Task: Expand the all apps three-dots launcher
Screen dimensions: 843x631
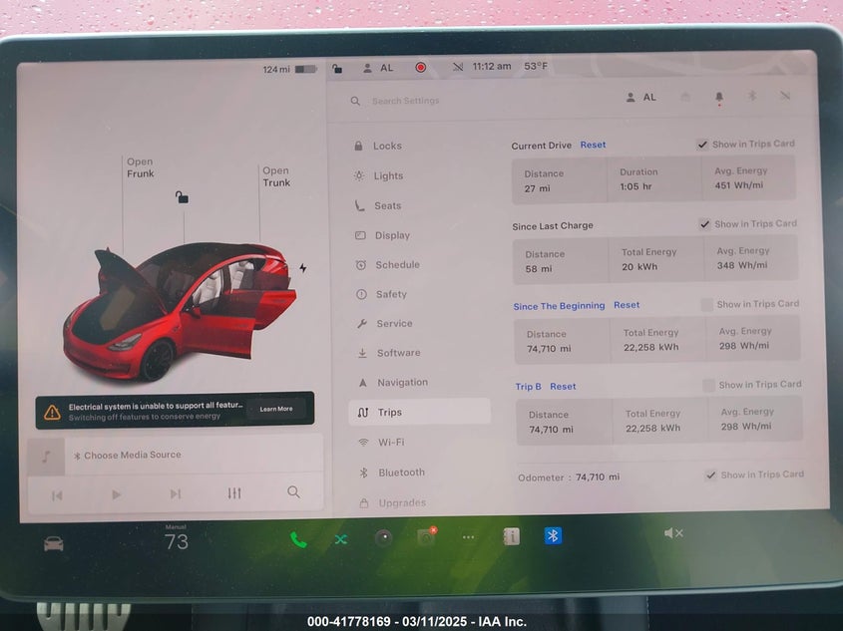Action: click(469, 537)
